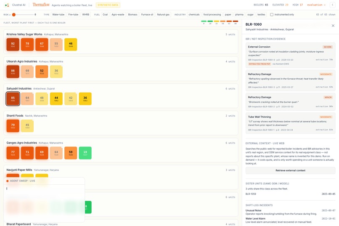Select Krishna Valley boiler tile scoring 92

click(x=13, y=45)
